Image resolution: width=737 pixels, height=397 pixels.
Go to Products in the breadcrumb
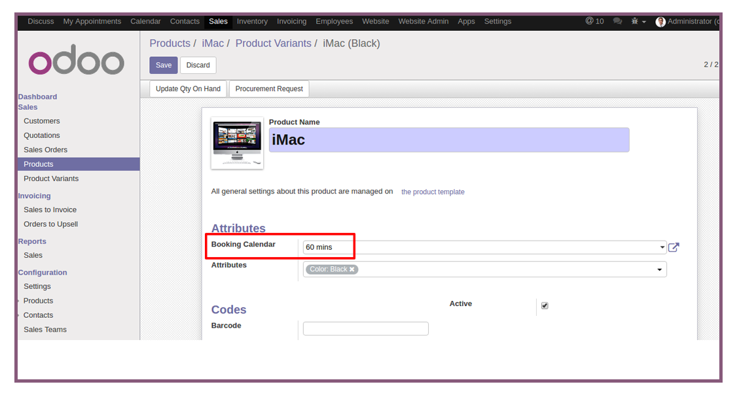point(170,43)
